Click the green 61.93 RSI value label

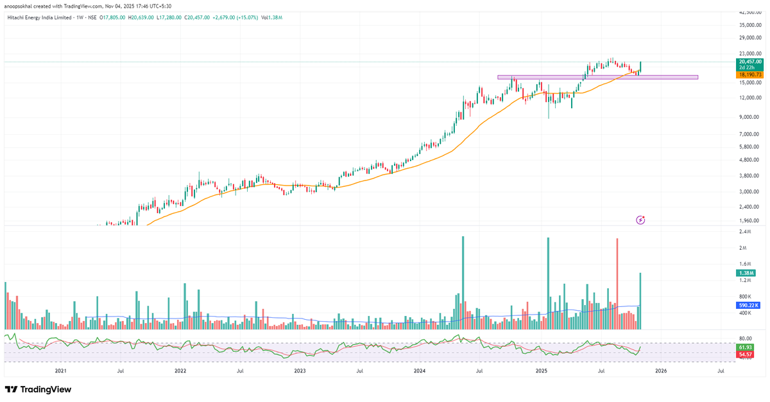pyautogui.click(x=746, y=347)
